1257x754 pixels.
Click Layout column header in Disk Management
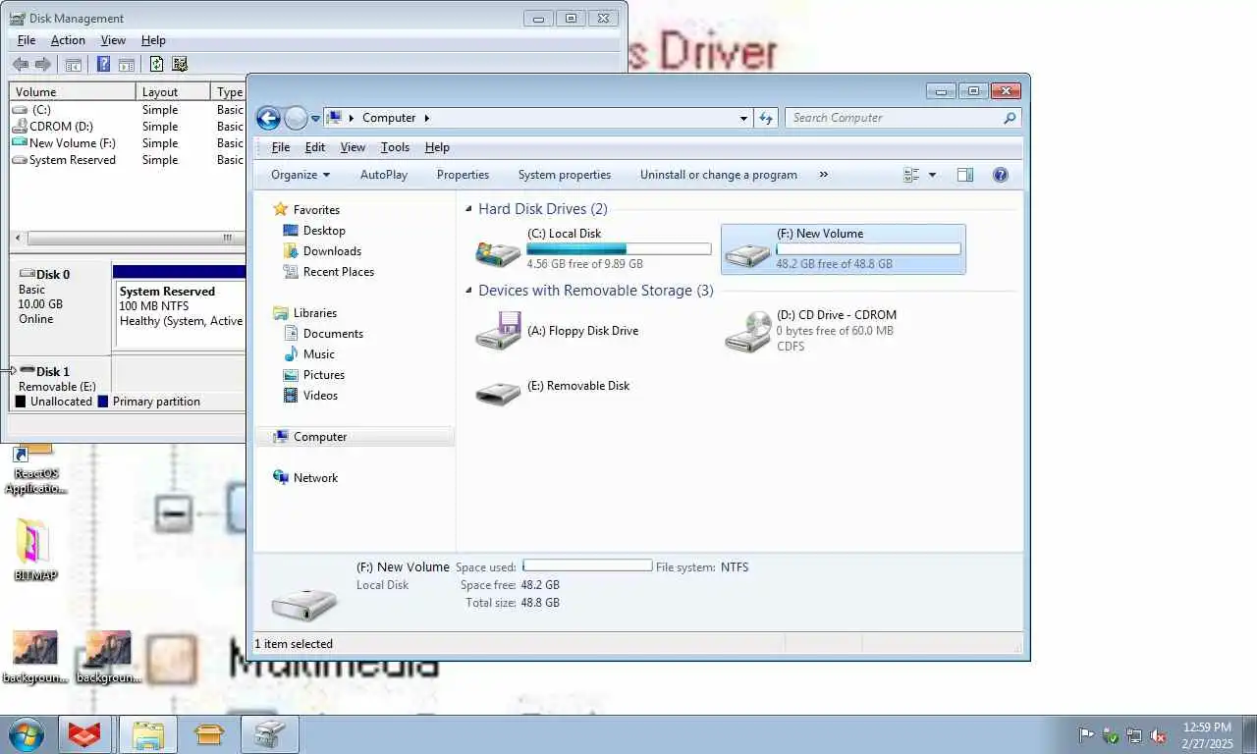[173, 91]
